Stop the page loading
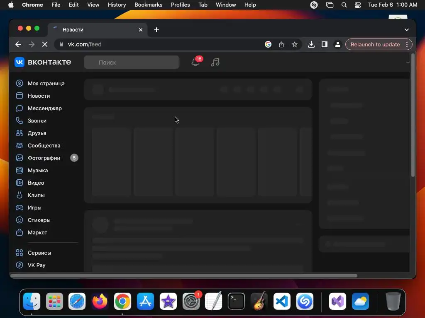This screenshot has height=318, width=425. [x=45, y=44]
